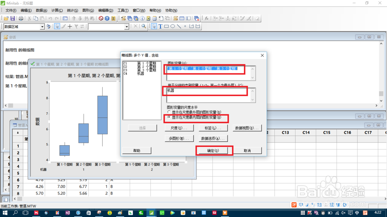This screenshot has height=217, width=387.
Task: Click column header C14 in worksheet
Action: click(x=306, y=132)
